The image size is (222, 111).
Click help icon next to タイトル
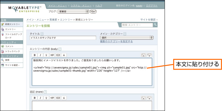42,34
